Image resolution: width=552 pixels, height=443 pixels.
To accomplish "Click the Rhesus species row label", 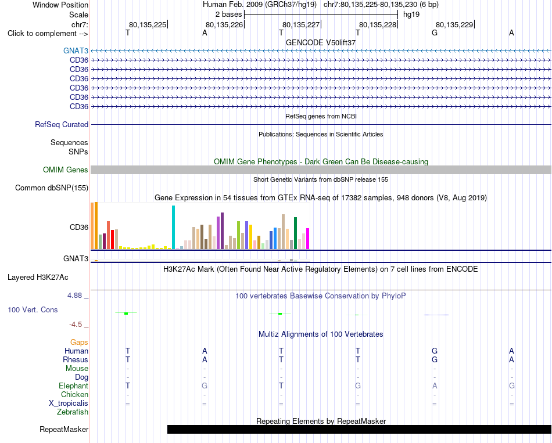I will (x=76, y=359).
